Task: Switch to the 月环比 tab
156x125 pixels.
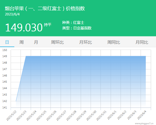Action: click(85, 42)
